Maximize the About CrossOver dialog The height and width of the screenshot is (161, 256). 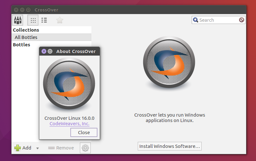[x=50, y=51]
